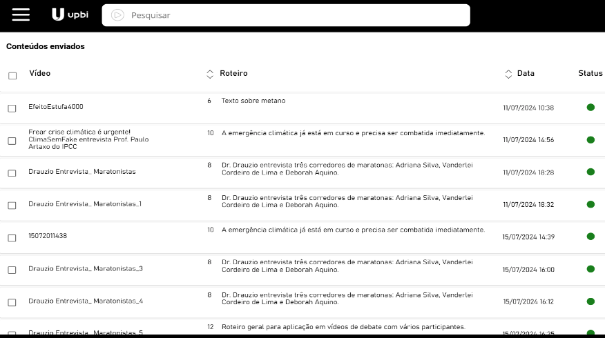Click the Data column header label
The width and height of the screenshot is (605, 338).
coord(526,73)
